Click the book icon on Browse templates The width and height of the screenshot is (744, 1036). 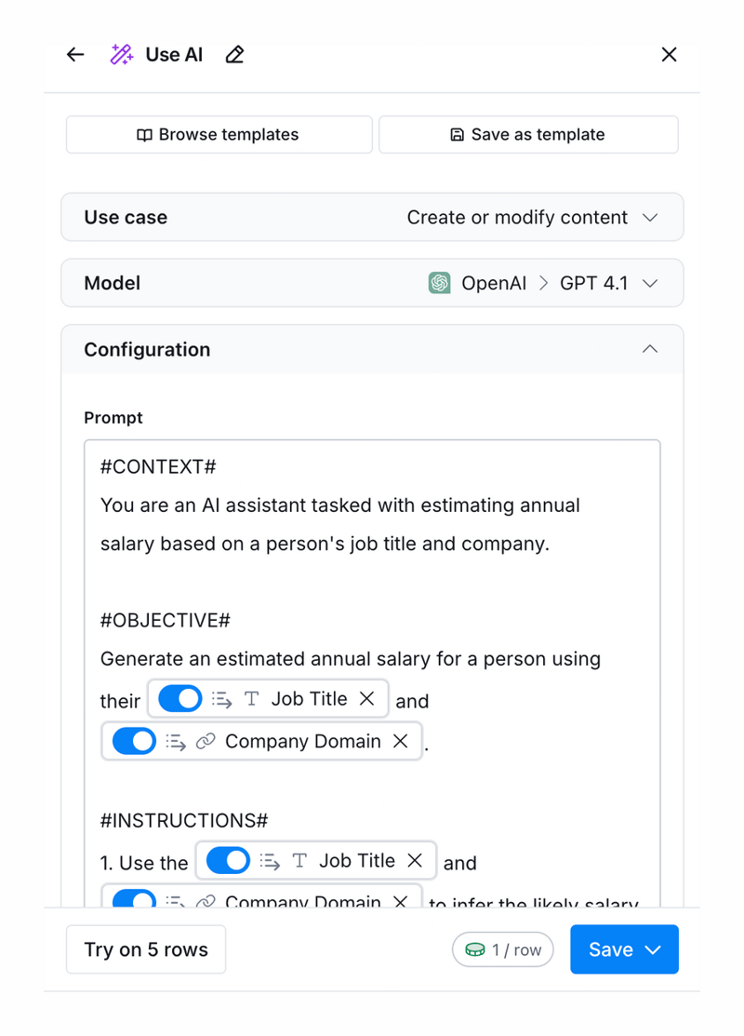146,134
